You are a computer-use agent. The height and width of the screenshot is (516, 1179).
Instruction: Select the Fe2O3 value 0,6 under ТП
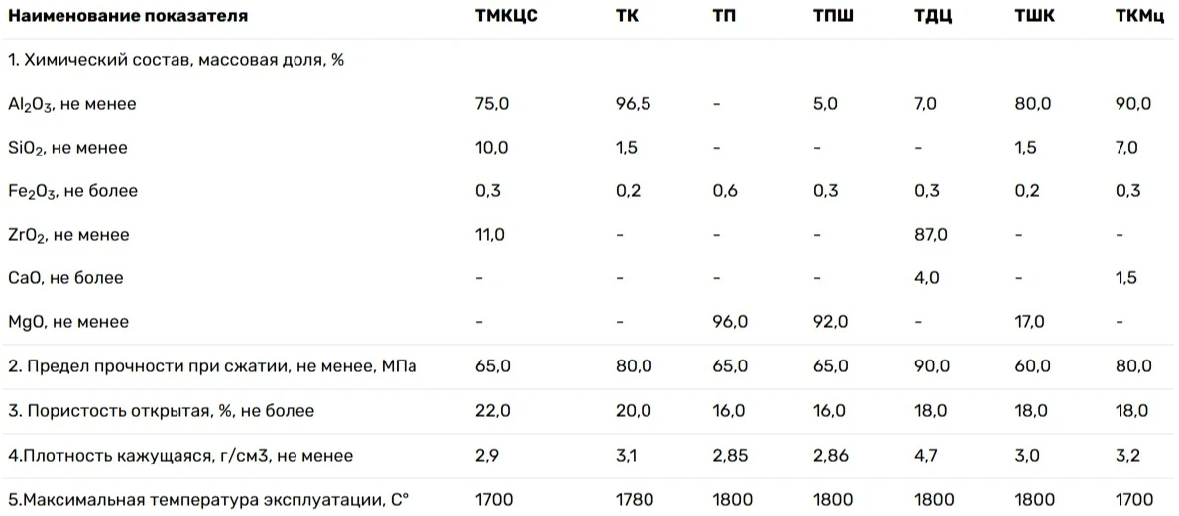(x=725, y=191)
